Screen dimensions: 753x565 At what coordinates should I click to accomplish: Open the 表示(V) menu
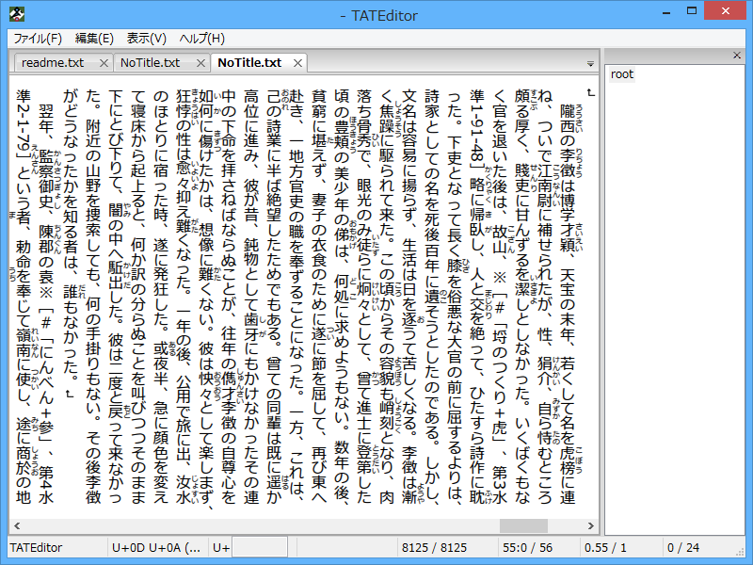pyautogui.click(x=147, y=39)
